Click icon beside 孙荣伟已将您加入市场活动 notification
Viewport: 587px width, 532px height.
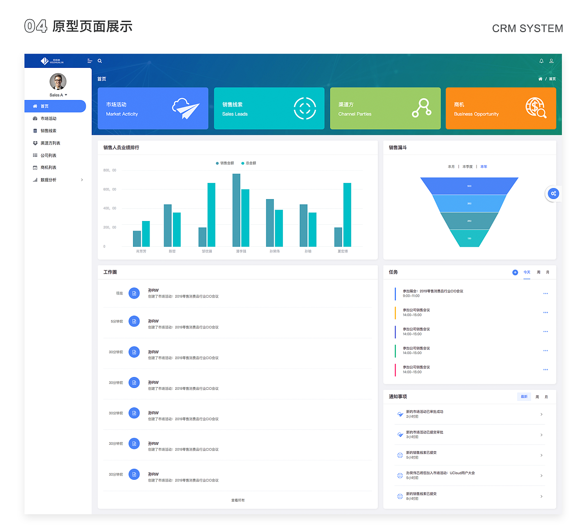400,476
